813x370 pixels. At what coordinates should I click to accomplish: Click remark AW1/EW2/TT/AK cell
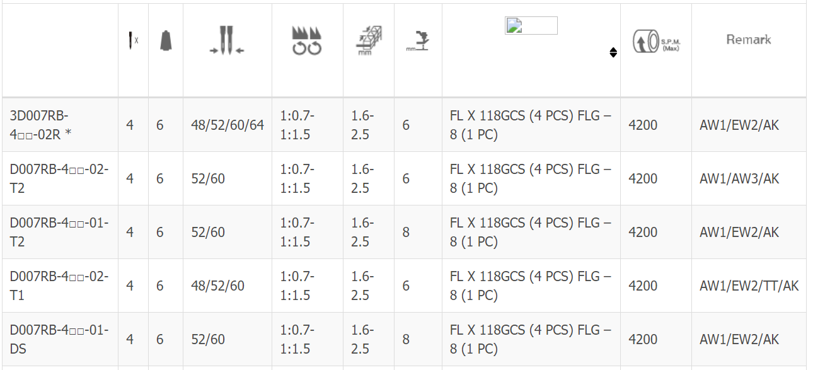749,286
